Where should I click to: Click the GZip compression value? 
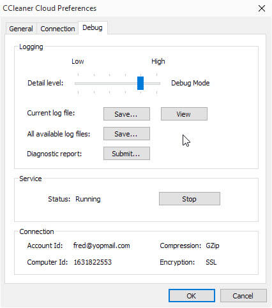pos(213,246)
